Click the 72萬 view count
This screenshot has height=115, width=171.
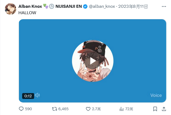129,109
